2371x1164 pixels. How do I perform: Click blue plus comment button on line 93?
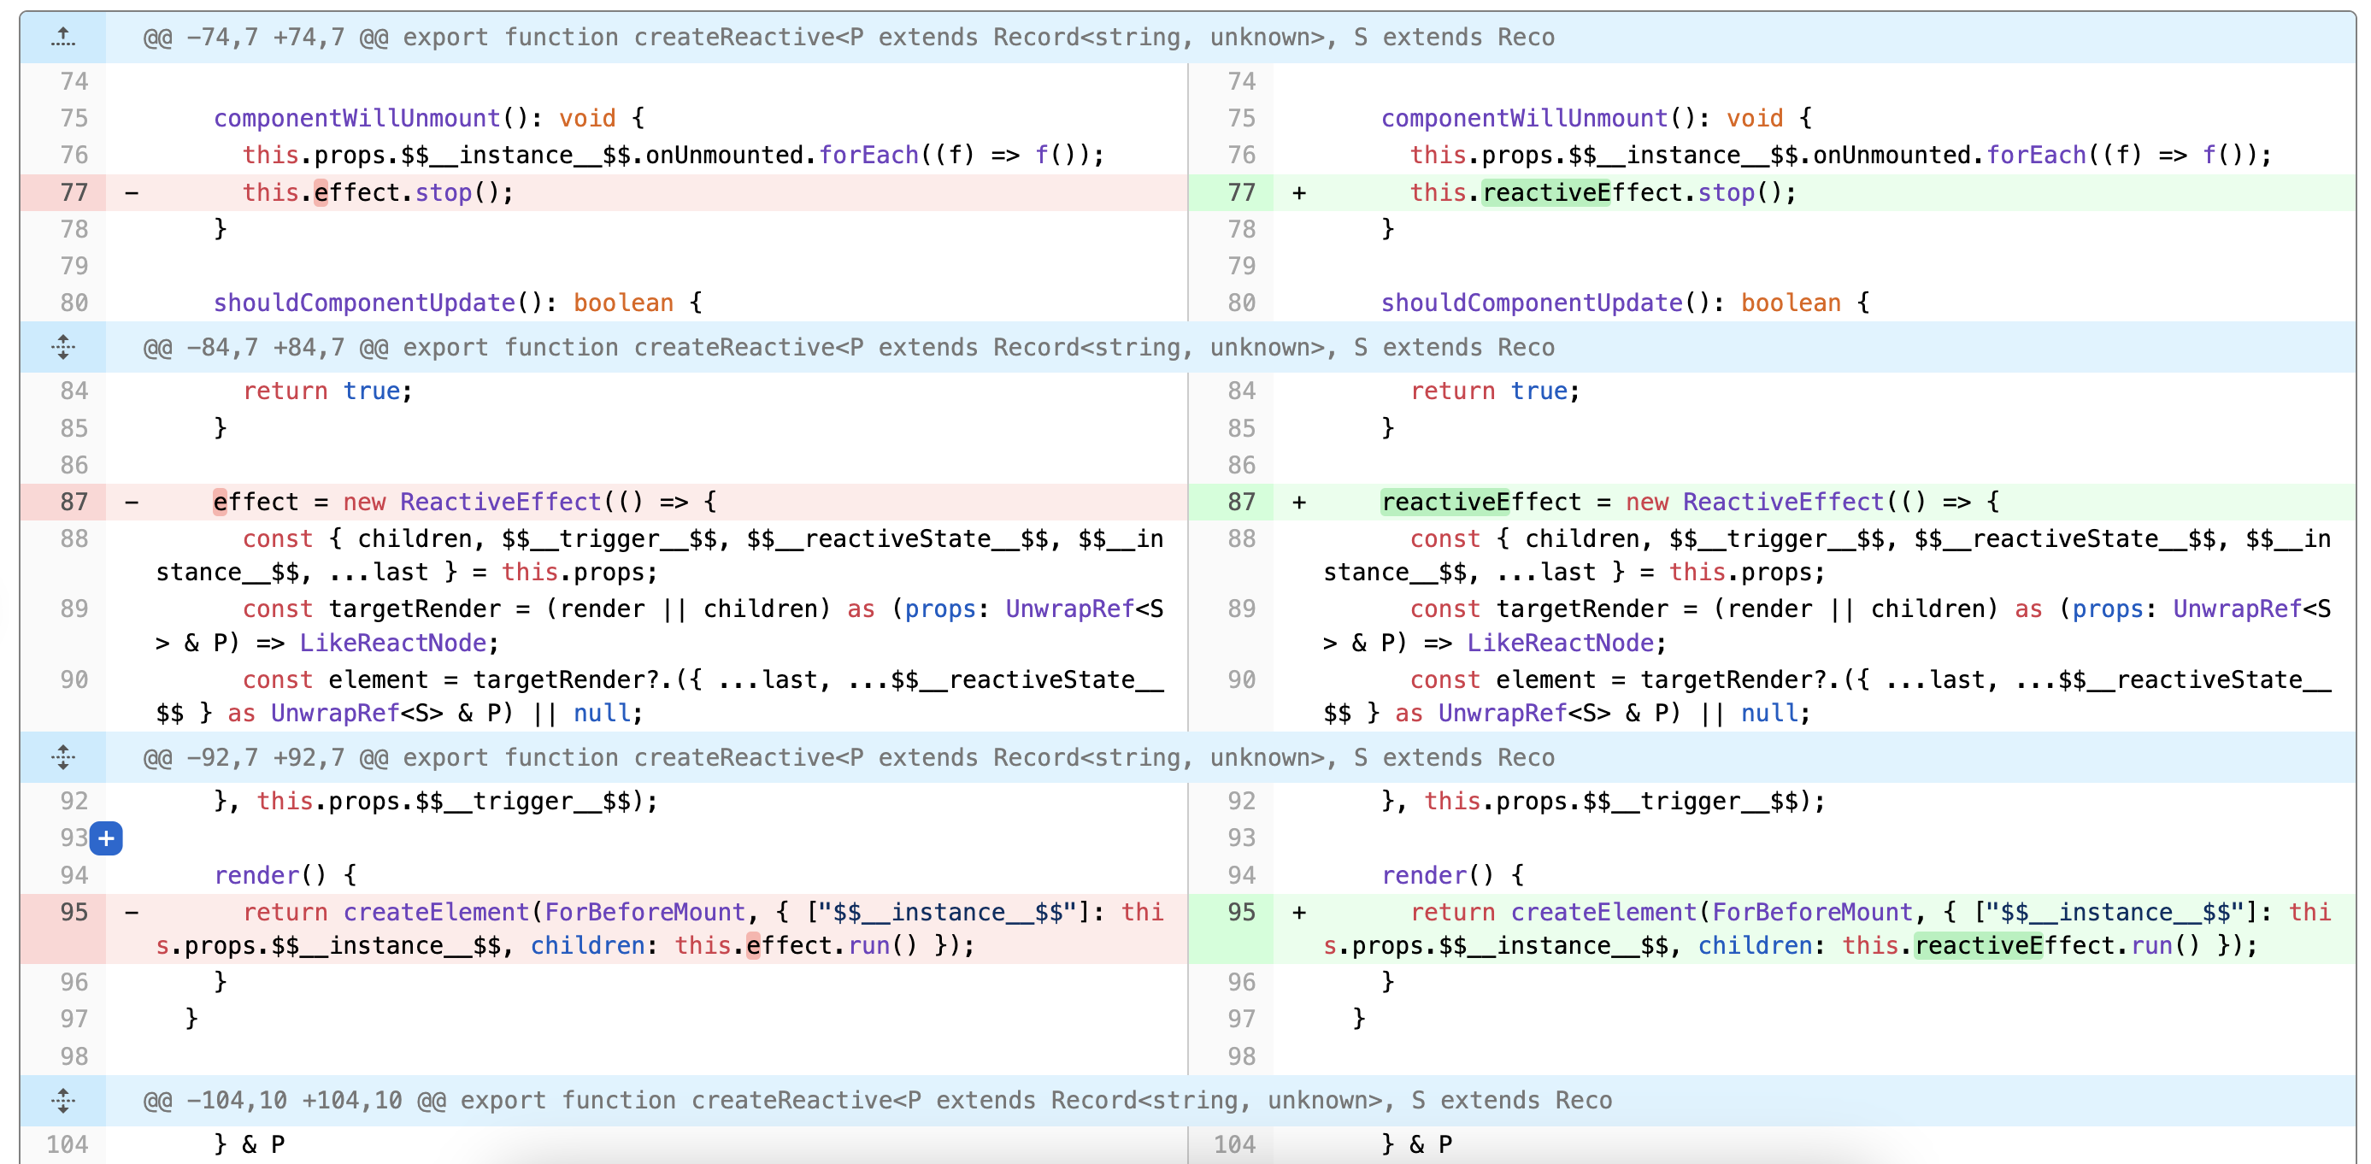(x=106, y=838)
